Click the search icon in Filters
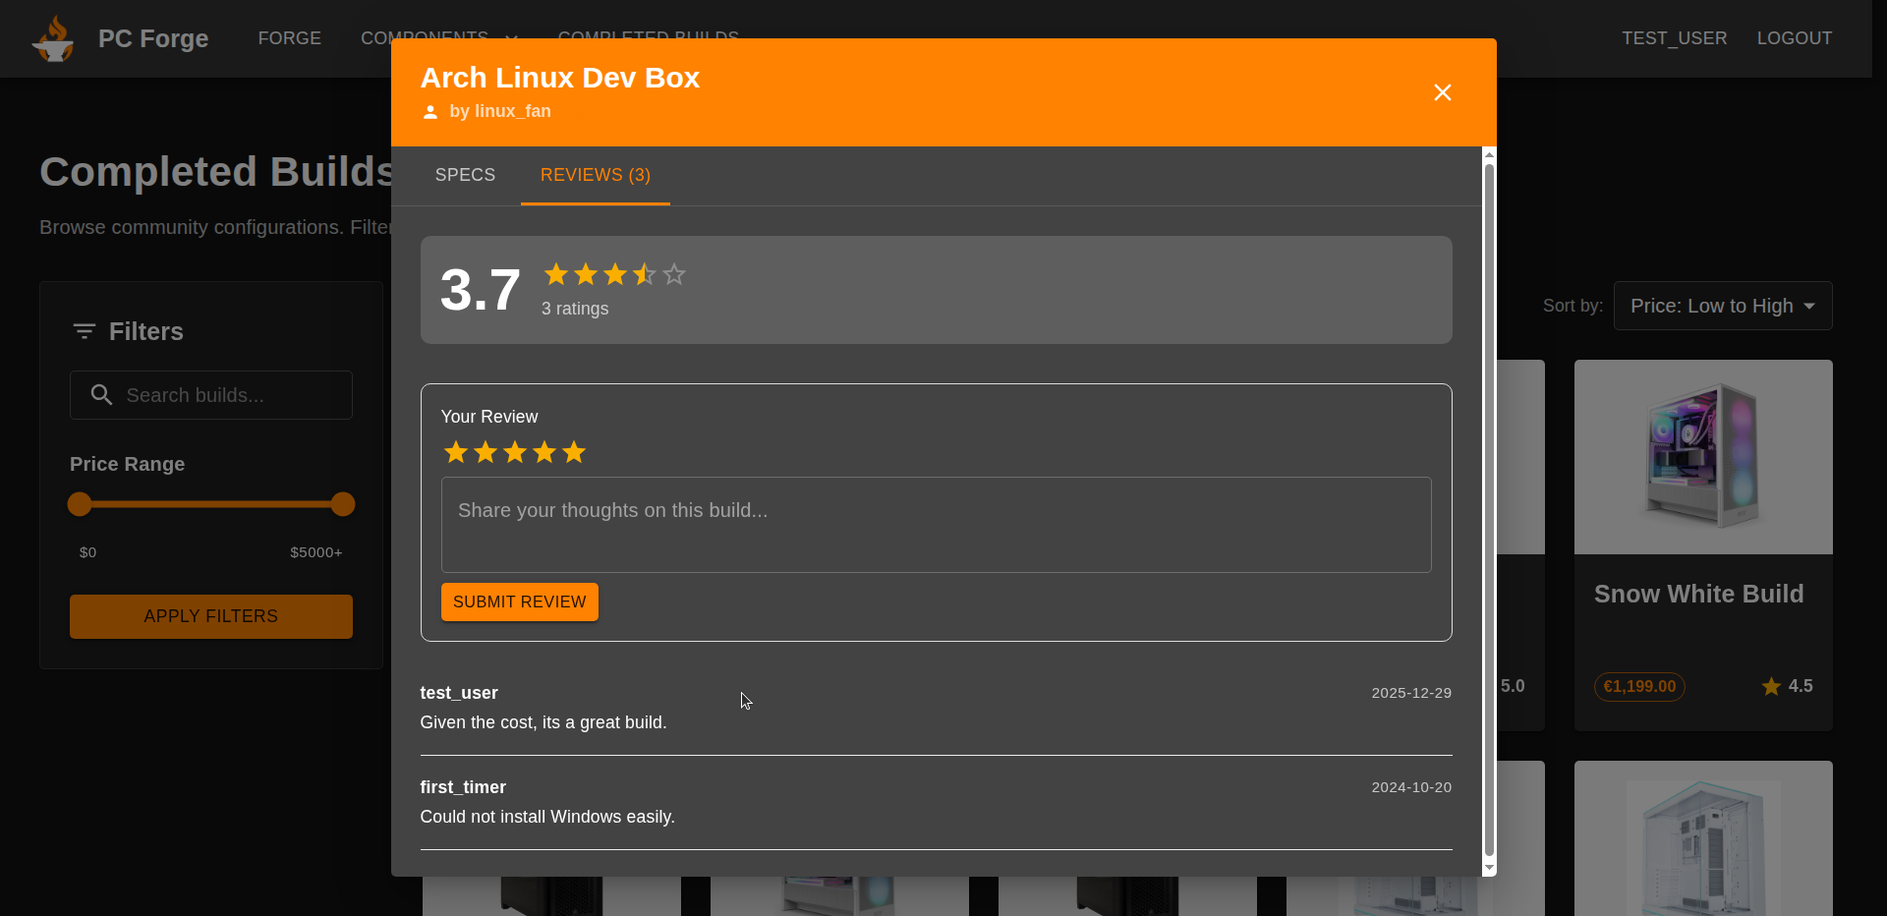Screen dimensions: 1887x916 [x=101, y=395]
